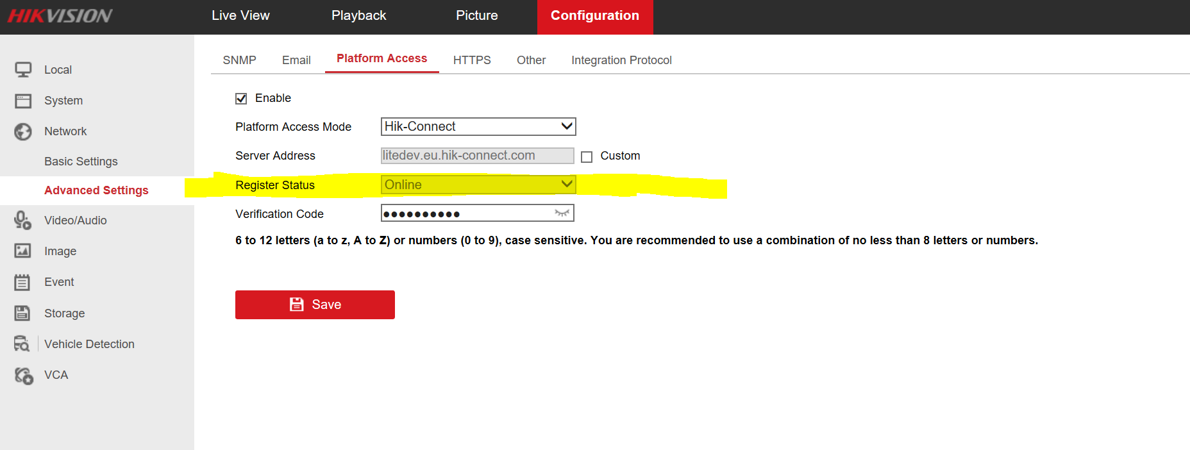The height and width of the screenshot is (450, 1190).
Task: Click the Storage floppy disk icon
Action: point(23,313)
